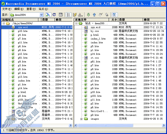
Task: Select p14.htm in the local files pane
Action: point(95,54)
